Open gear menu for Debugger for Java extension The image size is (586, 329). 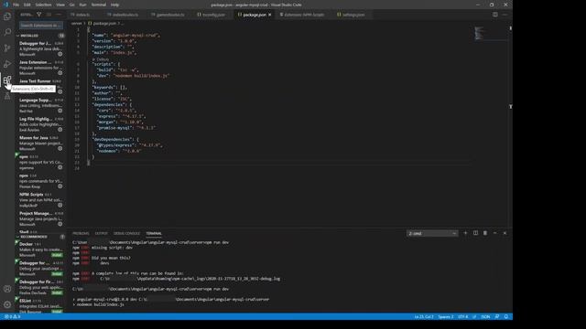pos(60,55)
